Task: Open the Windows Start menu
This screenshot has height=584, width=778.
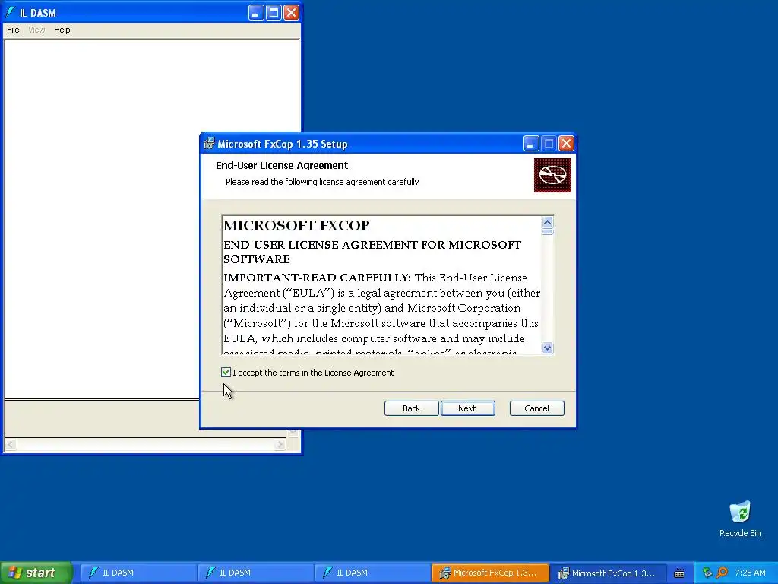Action: (36, 573)
